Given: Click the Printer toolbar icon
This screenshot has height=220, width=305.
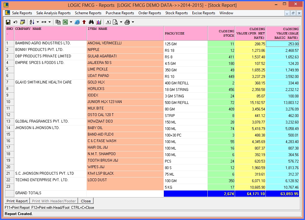Looking at the screenshot, I should pyautogui.click(x=127, y=22).
